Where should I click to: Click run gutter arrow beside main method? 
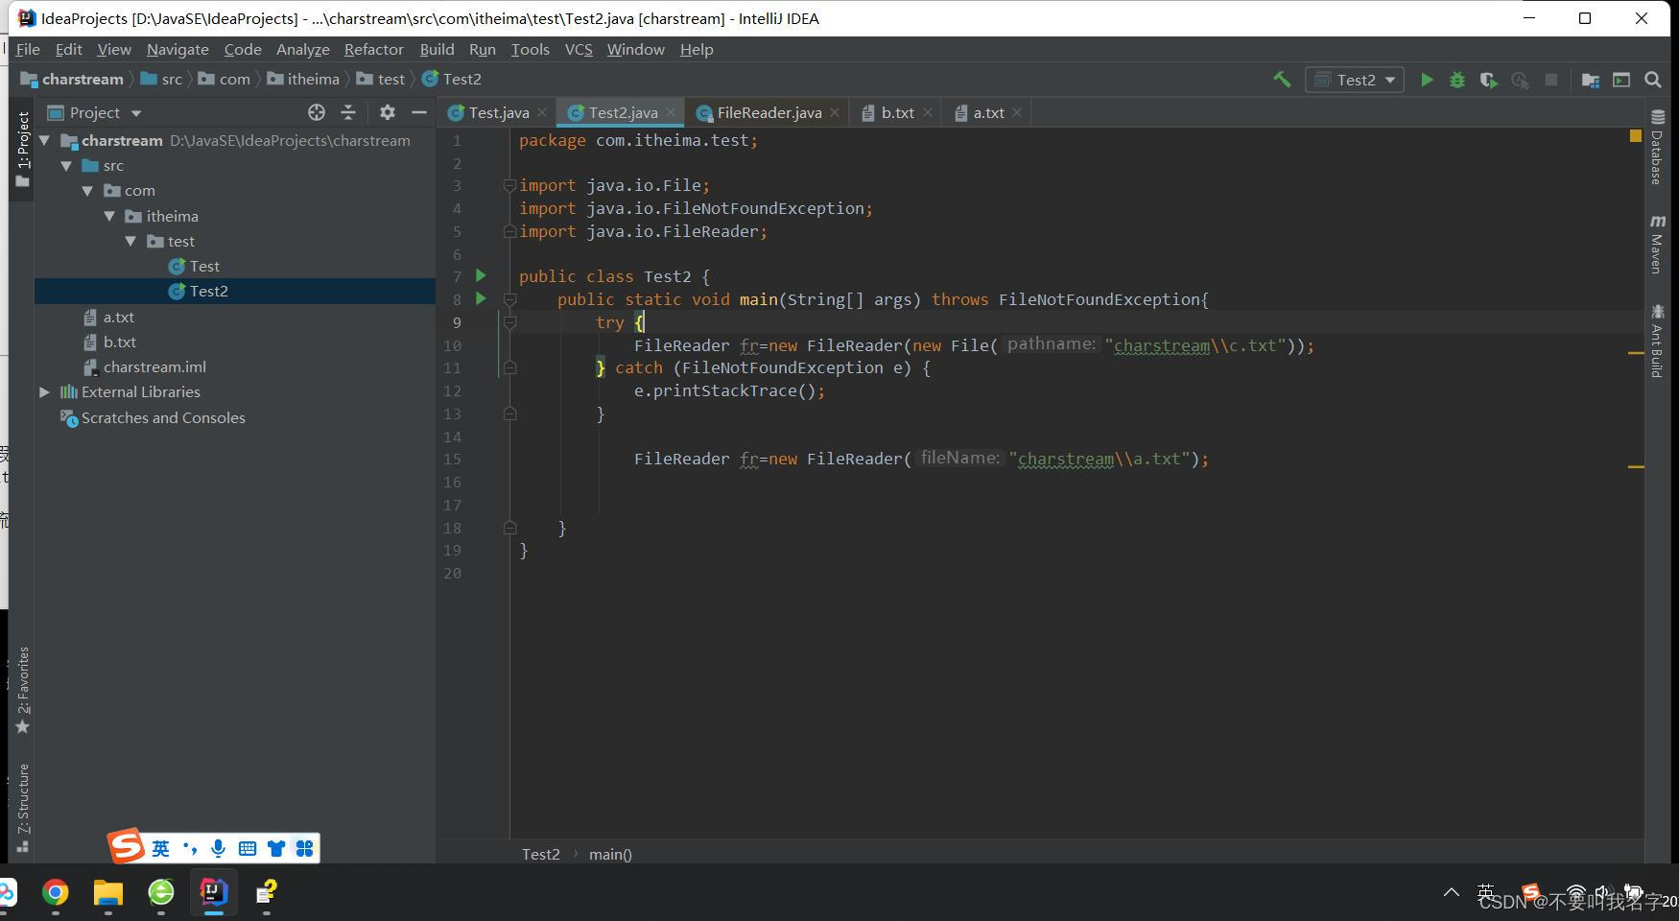tap(481, 299)
